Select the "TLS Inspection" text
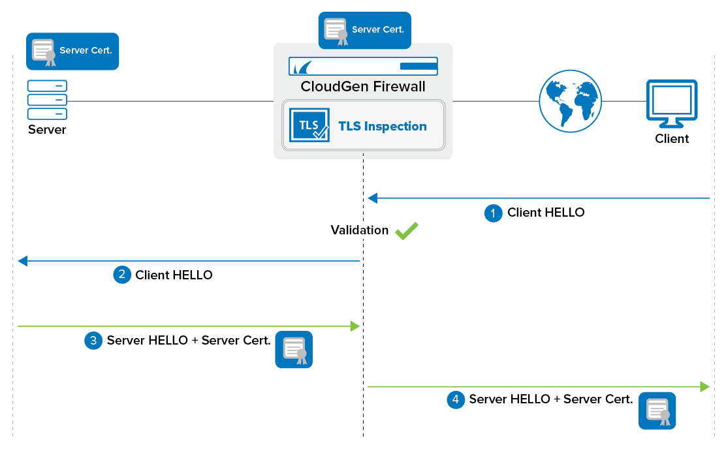The image size is (726, 449). pos(383,127)
